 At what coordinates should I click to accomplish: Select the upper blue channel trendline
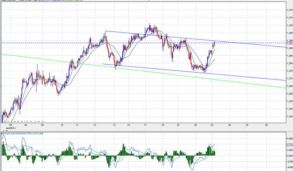(x=195, y=39)
